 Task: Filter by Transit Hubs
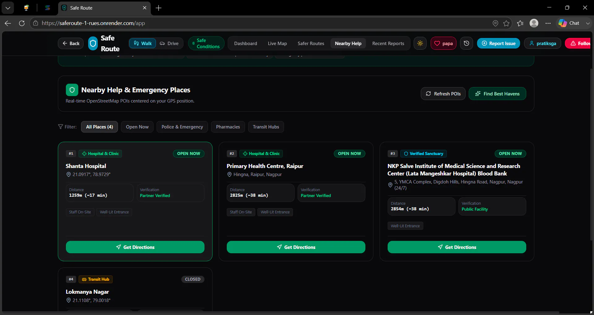266,127
